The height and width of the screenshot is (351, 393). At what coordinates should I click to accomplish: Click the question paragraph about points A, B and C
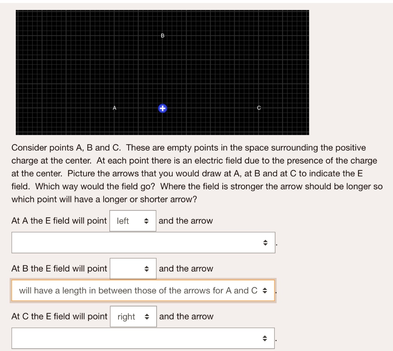click(192, 173)
